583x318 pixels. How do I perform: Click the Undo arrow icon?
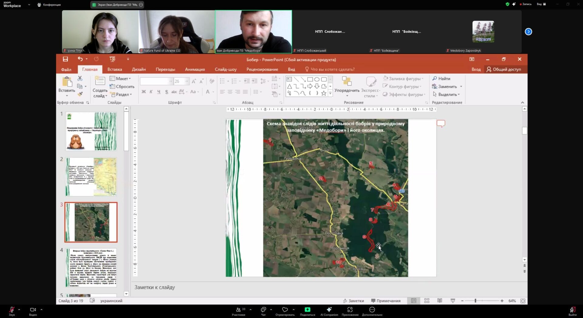(x=80, y=59)
